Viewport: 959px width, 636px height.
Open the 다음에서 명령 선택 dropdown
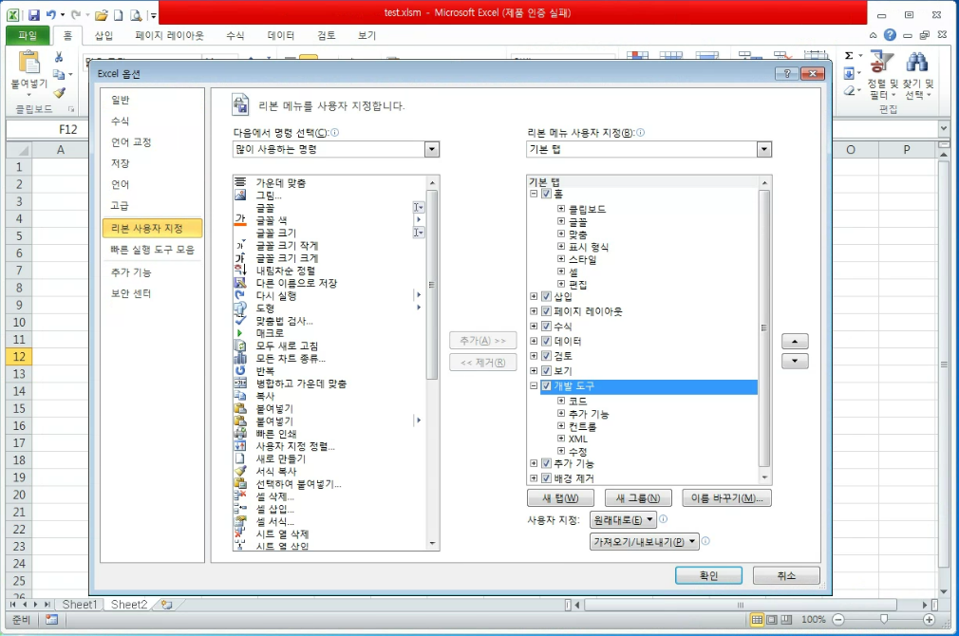[432, 149]
